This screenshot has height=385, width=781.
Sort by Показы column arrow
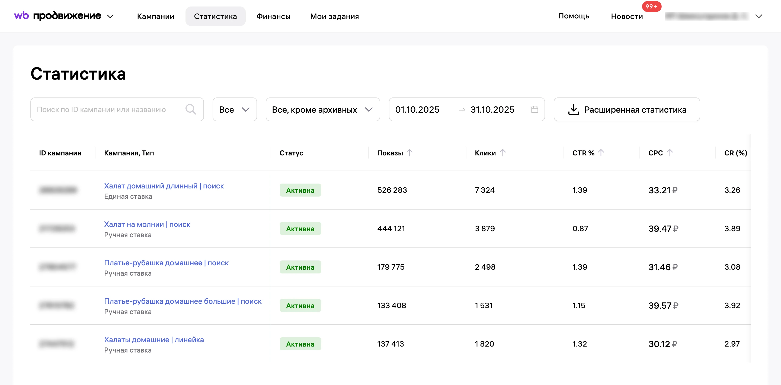(409, 152)
